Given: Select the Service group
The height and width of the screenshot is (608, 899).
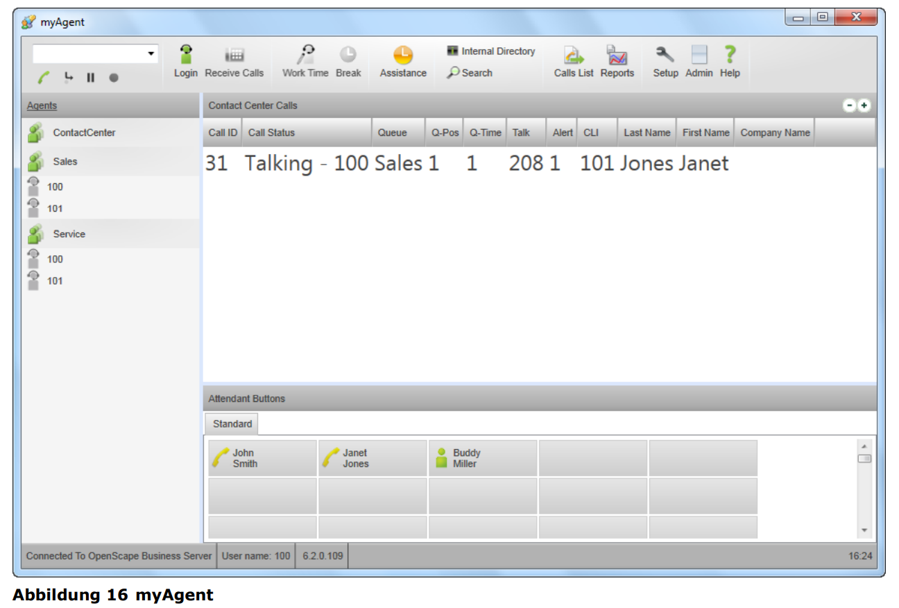Looking at the screenshot, I should (111, 234).
